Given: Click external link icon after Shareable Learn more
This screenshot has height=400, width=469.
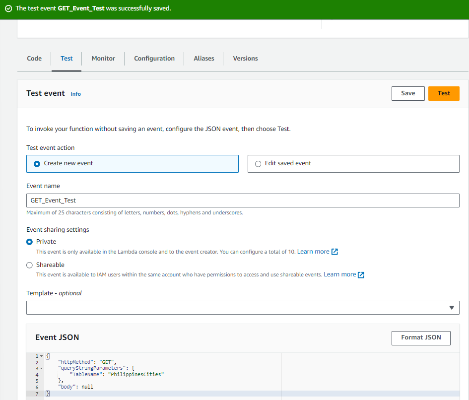Looking at the screenshot, I should click(361, 275).
